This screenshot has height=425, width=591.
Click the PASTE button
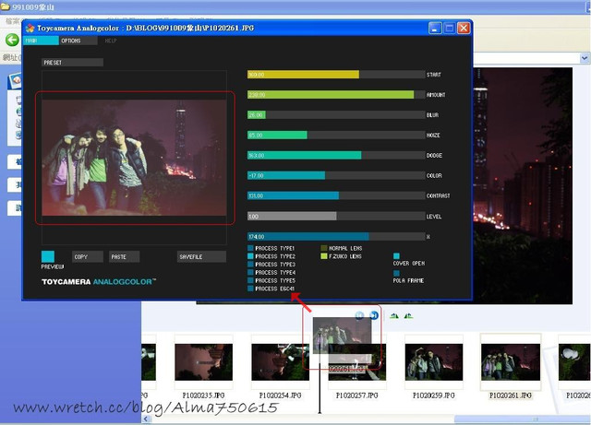coord(125,256)
